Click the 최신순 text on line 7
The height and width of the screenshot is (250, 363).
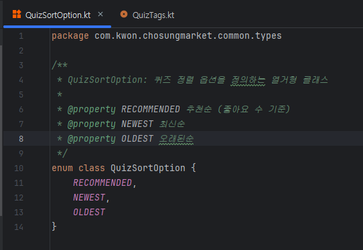pyautogui.click(x=172, y=124)
